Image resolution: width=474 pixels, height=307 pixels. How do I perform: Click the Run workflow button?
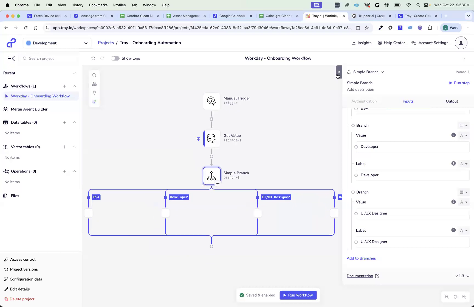tap(298, 295)
